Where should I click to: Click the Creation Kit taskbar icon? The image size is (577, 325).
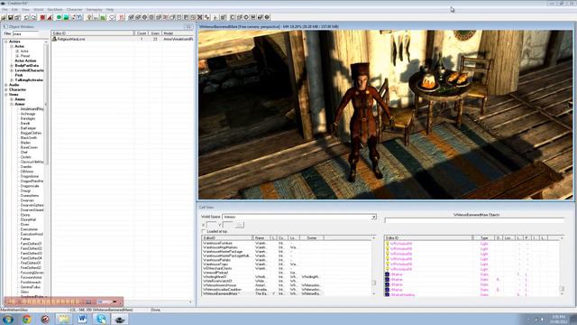pos(120,319)
